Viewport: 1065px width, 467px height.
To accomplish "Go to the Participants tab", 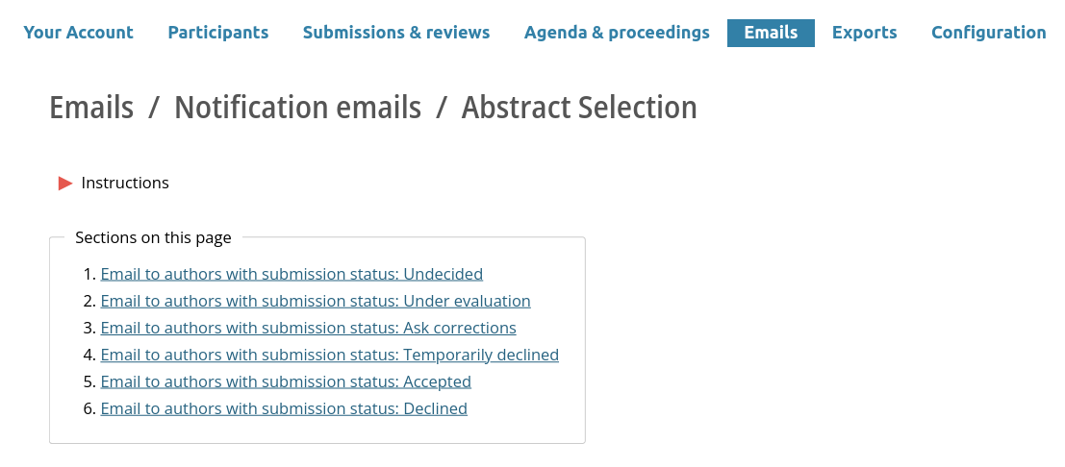I will [x=218, y=33].
